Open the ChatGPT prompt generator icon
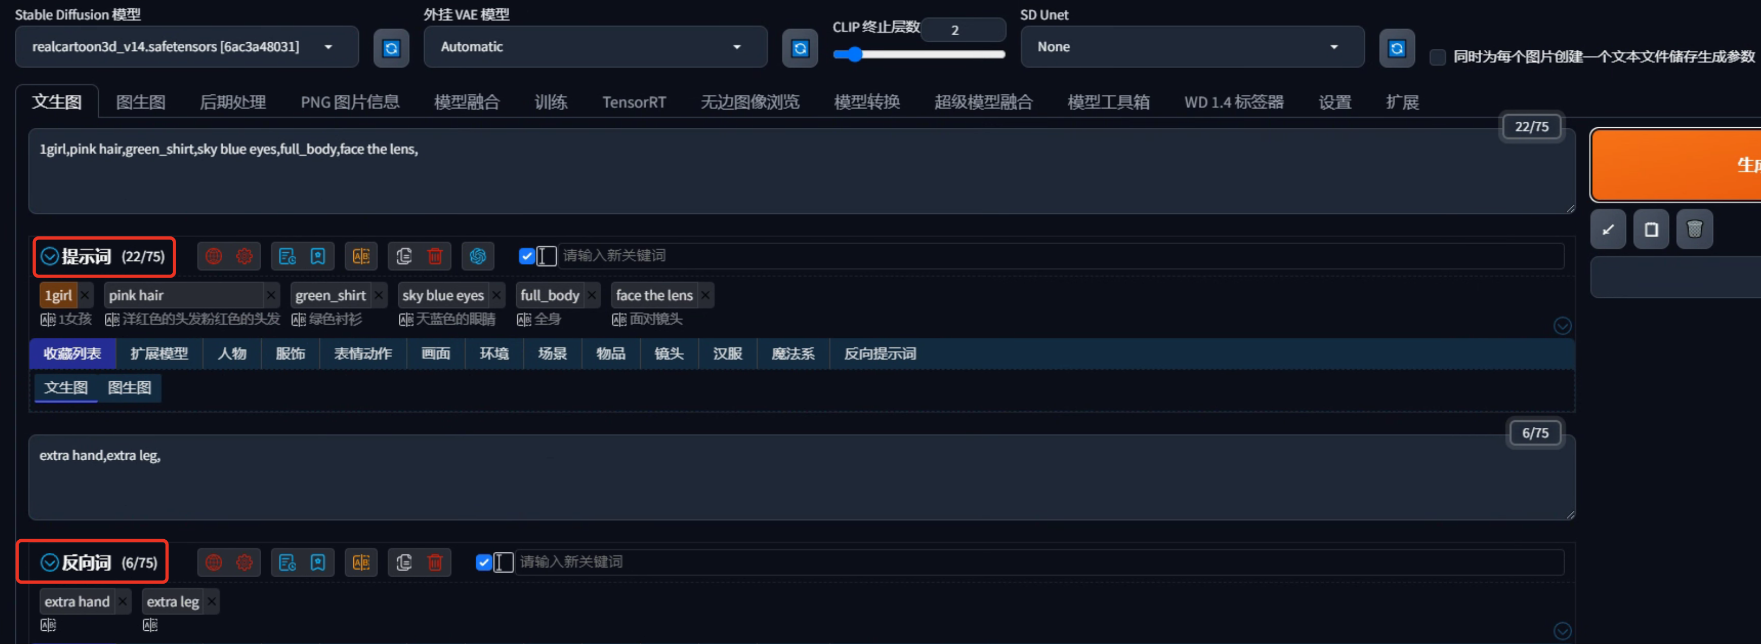The image size is (1761, 644). [x=478, y=256]
